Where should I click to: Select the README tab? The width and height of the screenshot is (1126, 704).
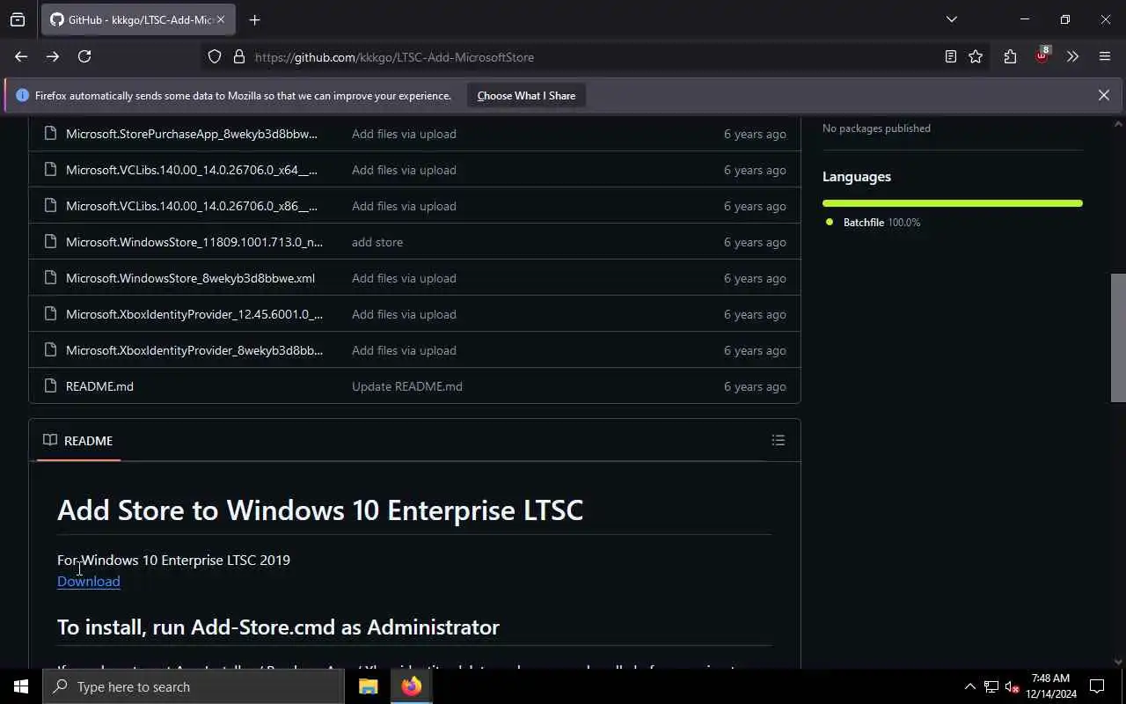tap(78, 440)
